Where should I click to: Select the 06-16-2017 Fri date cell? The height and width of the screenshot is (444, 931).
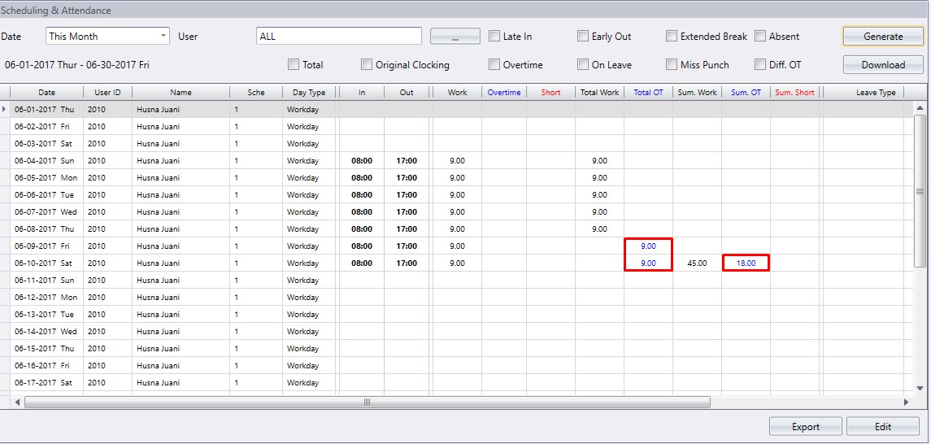coord(47,366)
